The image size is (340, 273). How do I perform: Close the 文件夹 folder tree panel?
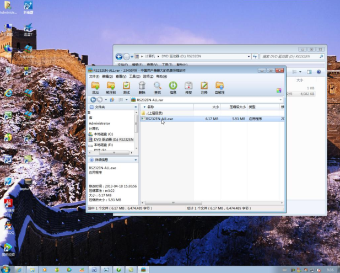pos(136,107)
